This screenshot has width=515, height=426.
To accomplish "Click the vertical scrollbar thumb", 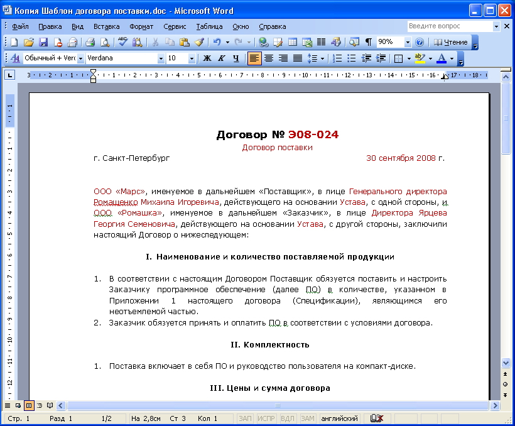I will pyautogui.click(x=506, y=118).
